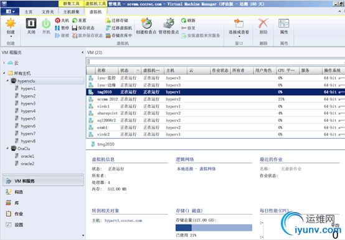This screenshot has width=345, height=240.
Task: Click the 刷新 refresh button
Action: (188, 21)
